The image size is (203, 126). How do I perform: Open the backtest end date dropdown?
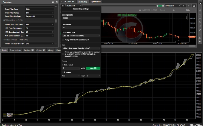click(173, 6)
